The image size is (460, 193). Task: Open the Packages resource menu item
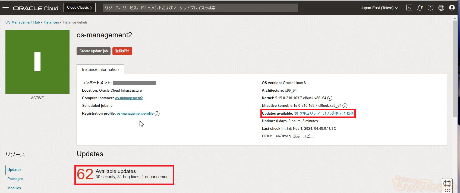pyautogui.click(x=15, y=179)
